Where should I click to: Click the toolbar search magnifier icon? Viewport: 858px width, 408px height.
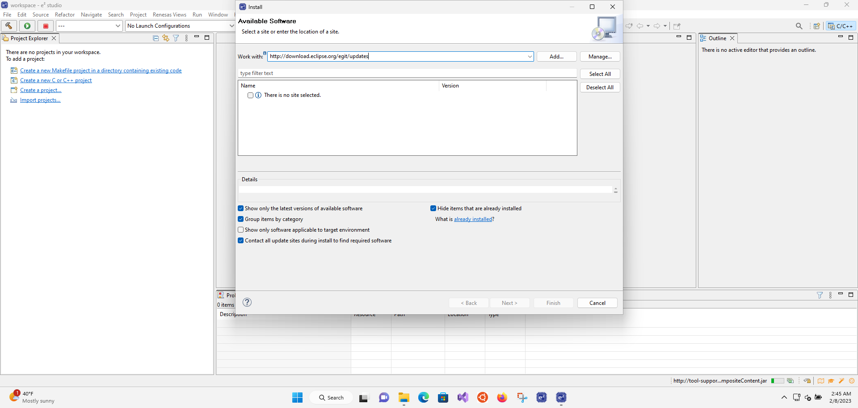pos(799,26)
